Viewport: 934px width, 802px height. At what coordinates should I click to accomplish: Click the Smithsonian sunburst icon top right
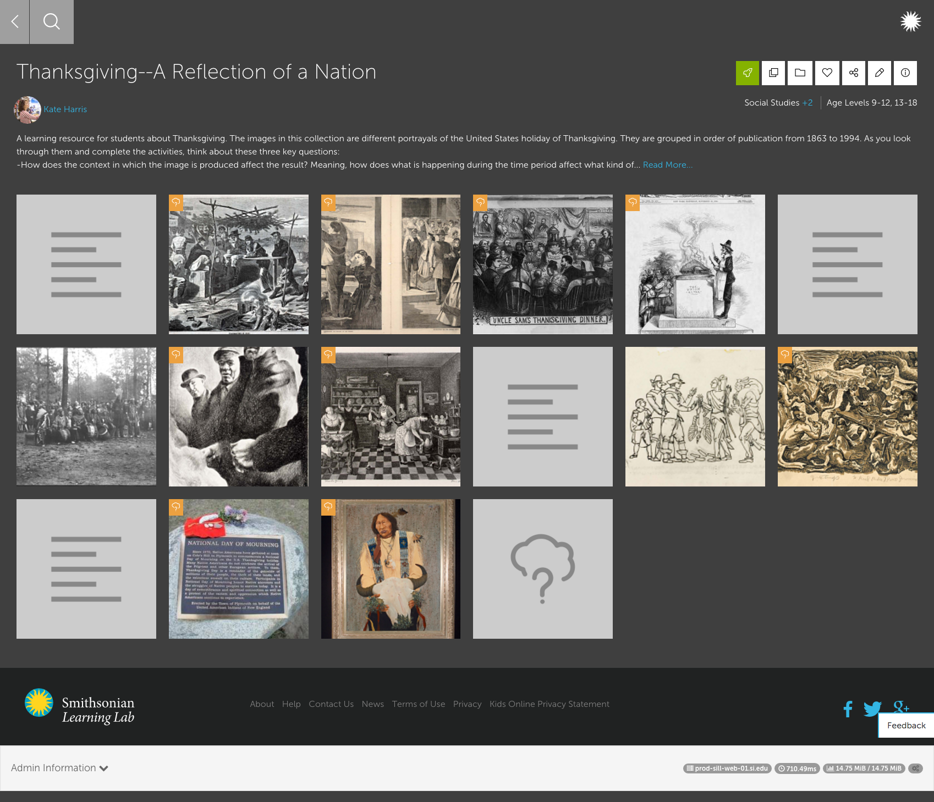[x=910, y=22]
